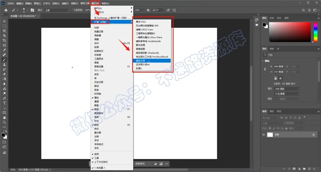
Task: Click the symmetry butterfly icon
Action: coord(174,10)
